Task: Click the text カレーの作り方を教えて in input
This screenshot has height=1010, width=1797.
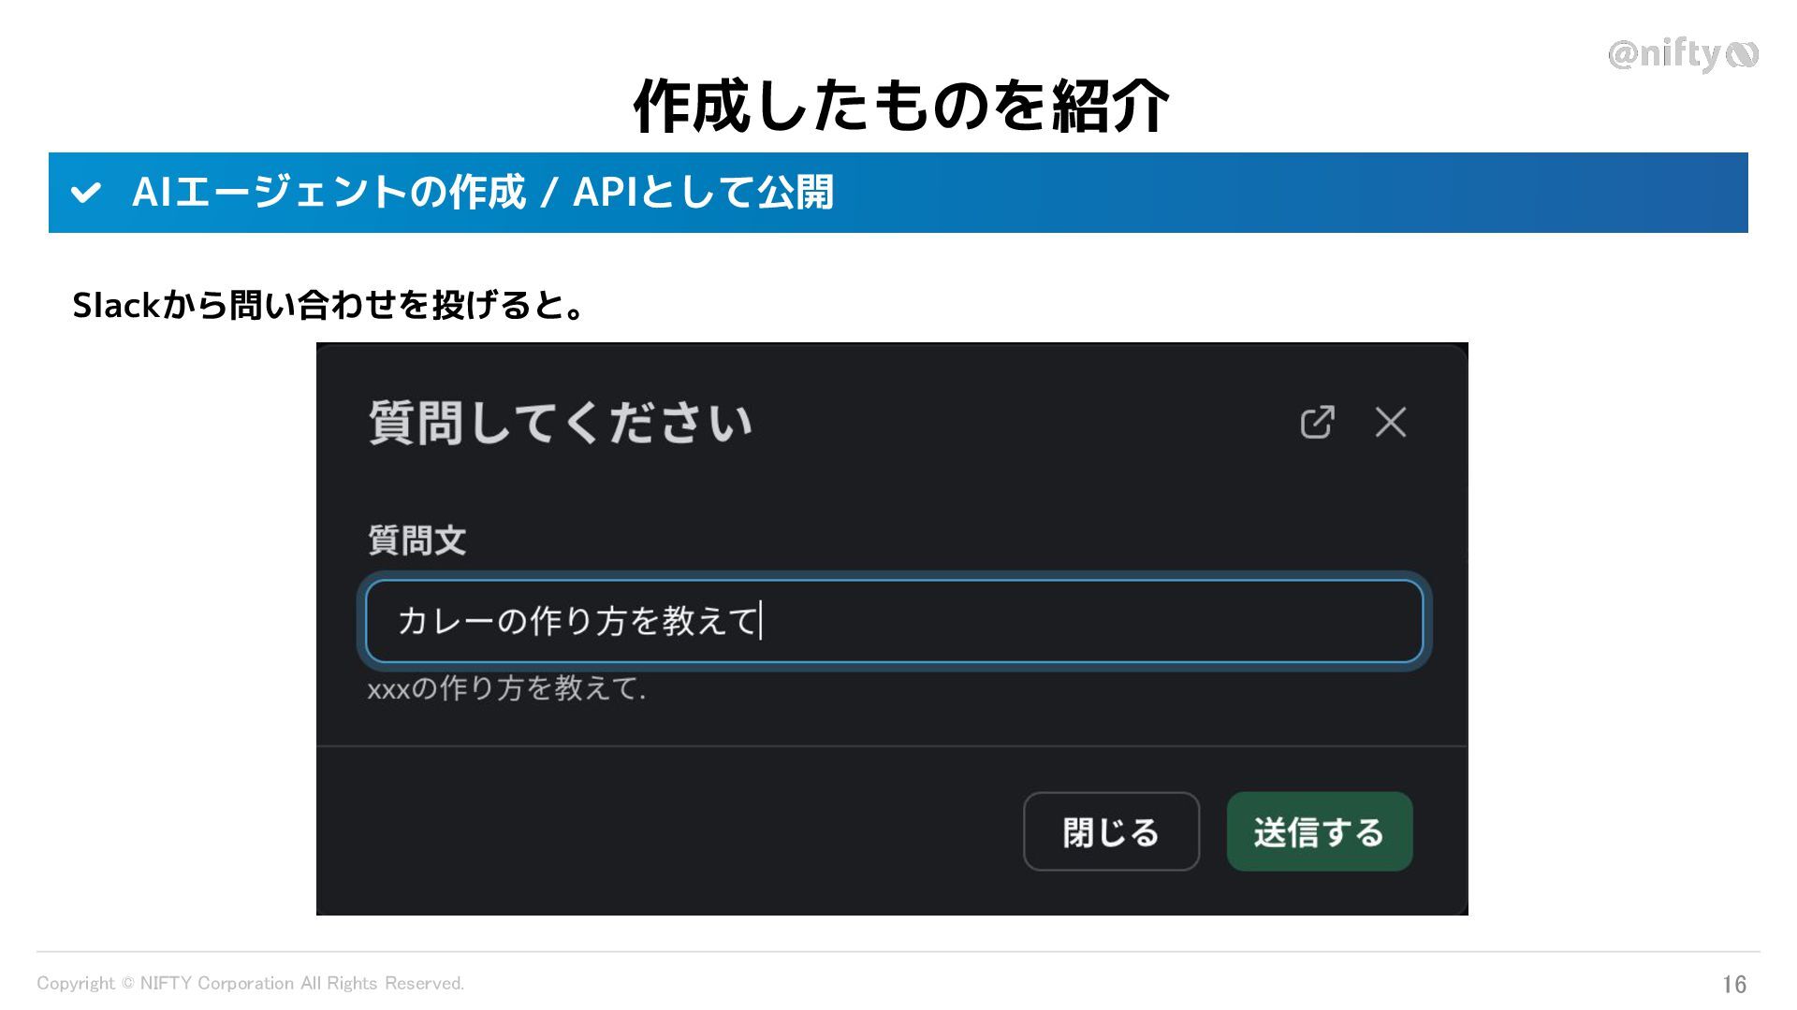Action: (577, 621)
